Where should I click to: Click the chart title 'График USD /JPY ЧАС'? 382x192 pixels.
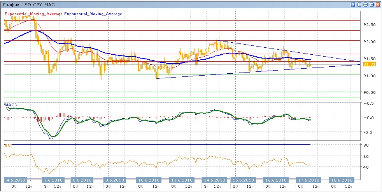click(x=27, y=4)
